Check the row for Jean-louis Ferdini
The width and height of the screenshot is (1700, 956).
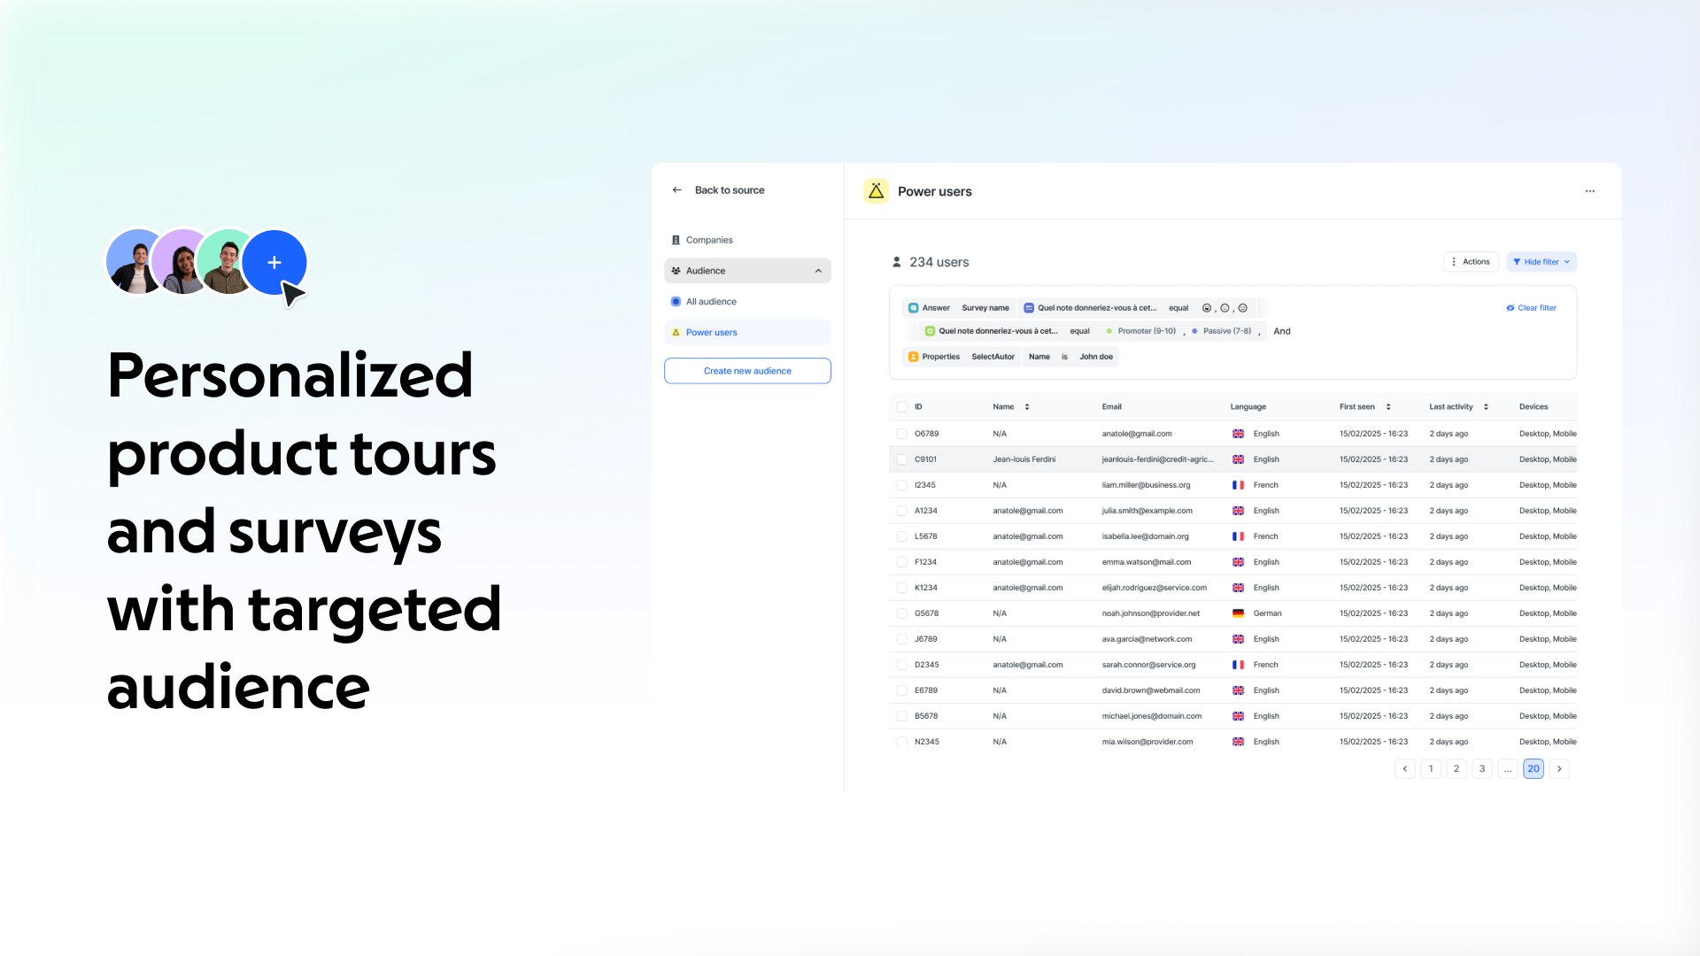(901, 459)
